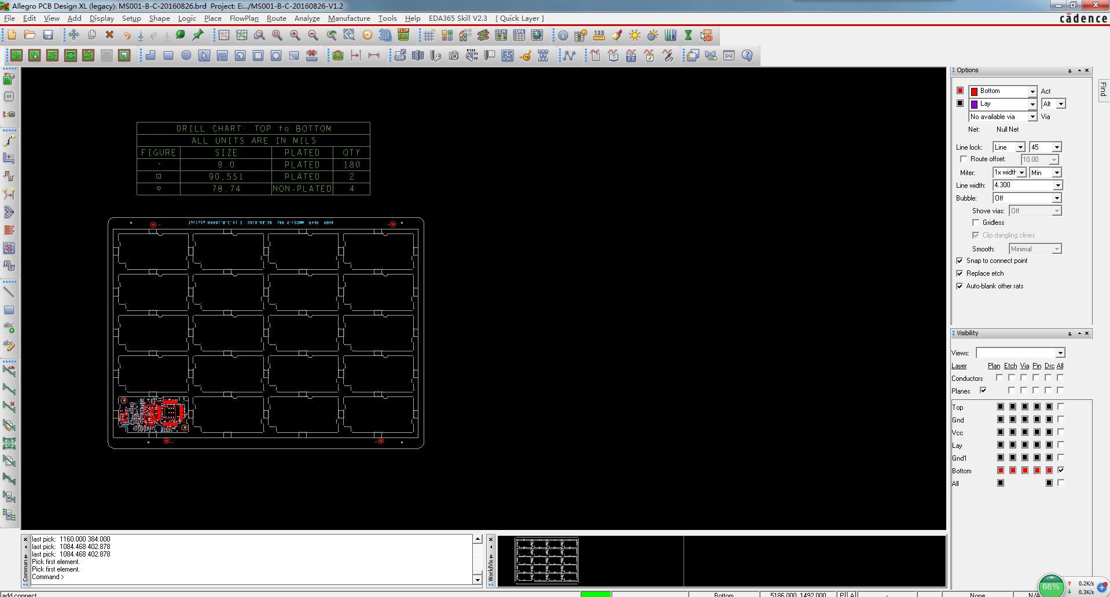Click the Drc column header link

tap(1049, 366)
